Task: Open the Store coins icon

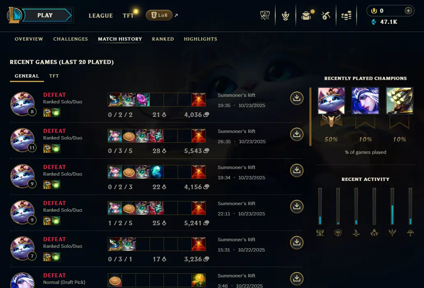Action: tap(346, 16)
